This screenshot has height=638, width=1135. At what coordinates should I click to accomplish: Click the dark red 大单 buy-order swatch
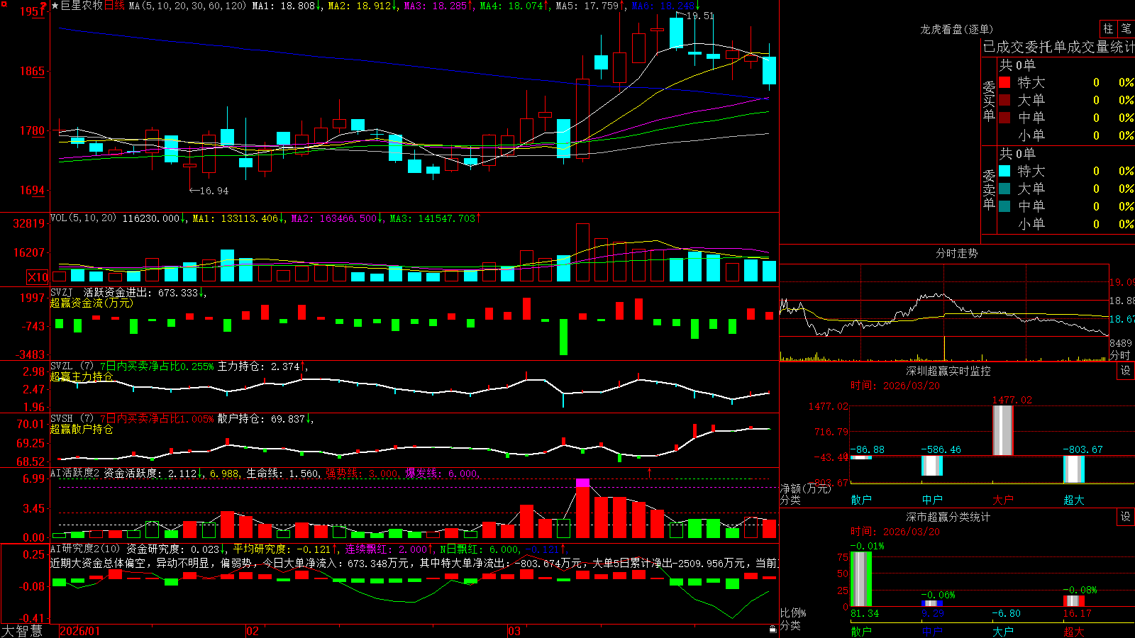[x=1004, y=100]
